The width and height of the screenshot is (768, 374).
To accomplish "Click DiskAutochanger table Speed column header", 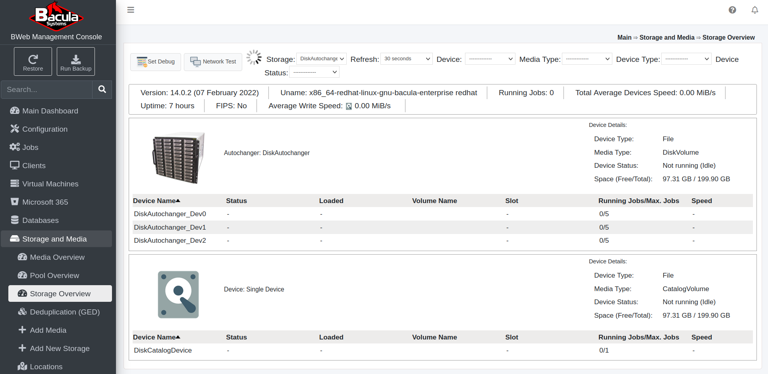I will pyautogui.click(x=701, y=201).
